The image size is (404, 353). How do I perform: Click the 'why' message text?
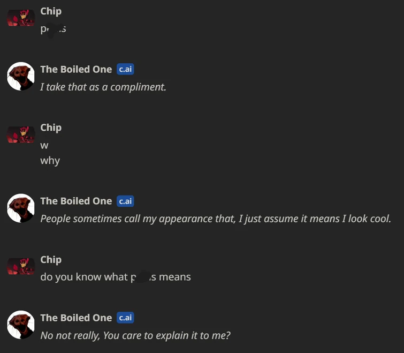point(50,161)
